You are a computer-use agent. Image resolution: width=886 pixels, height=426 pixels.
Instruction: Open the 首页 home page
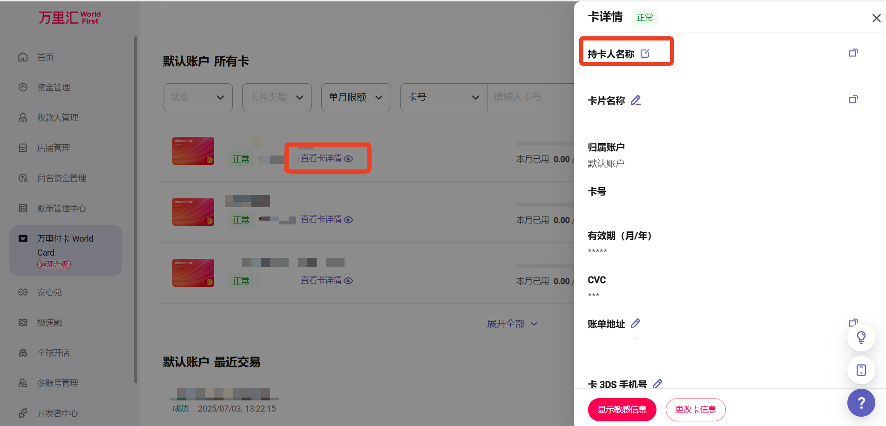45,57
